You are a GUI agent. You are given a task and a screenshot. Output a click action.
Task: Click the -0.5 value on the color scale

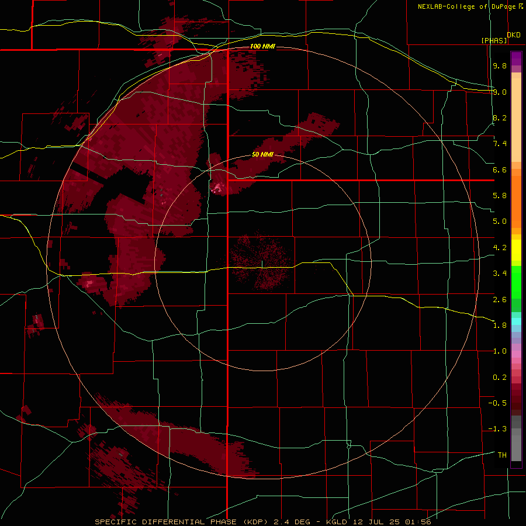pyautogui.click(x=497, y=403)
